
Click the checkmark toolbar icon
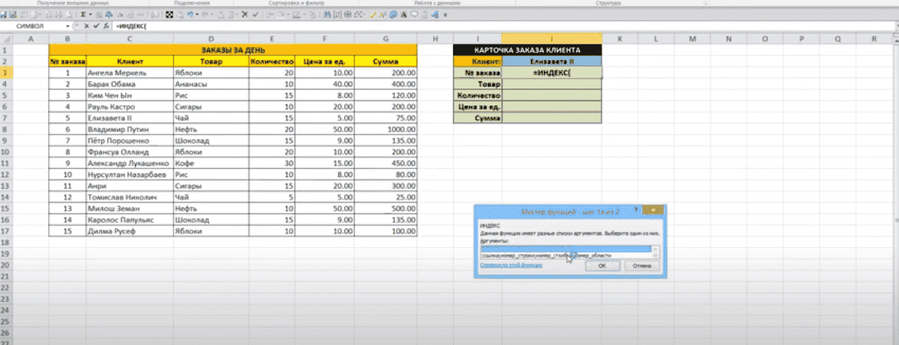coord(255,14)
